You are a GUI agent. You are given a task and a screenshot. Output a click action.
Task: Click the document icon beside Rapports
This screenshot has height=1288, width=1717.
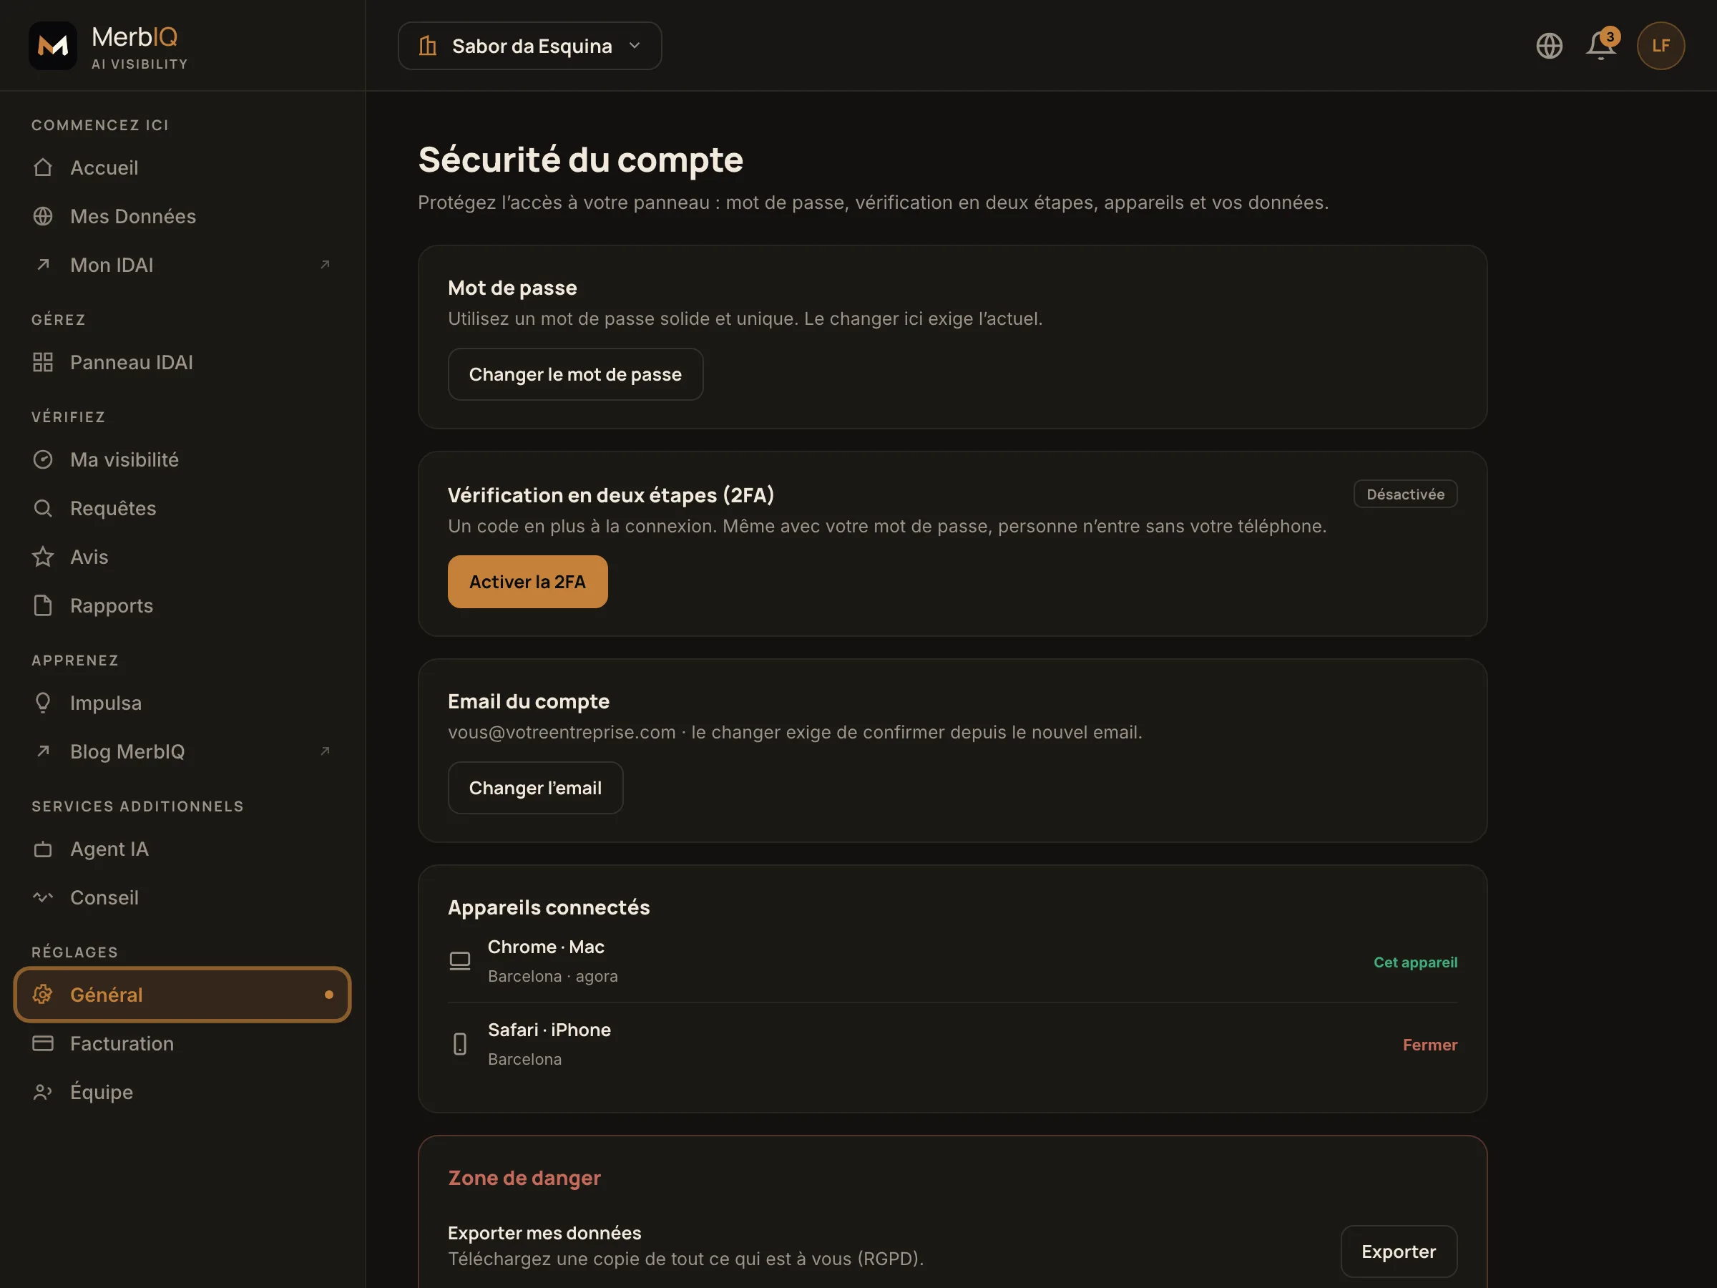(x=43, y=605)
